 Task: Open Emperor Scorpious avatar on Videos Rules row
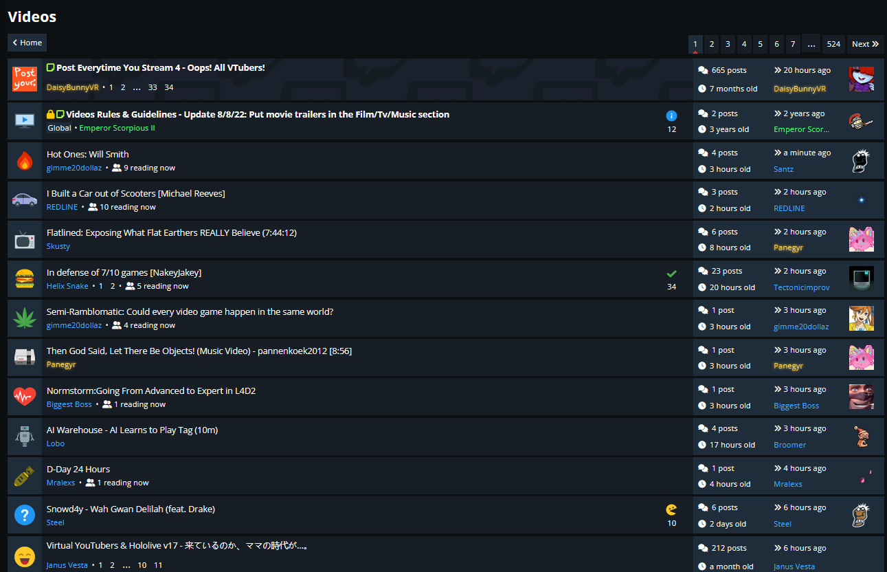tap(862, 121)
